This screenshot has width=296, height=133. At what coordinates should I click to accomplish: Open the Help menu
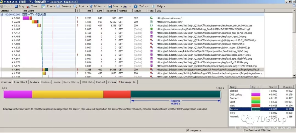tap(159, 6)
